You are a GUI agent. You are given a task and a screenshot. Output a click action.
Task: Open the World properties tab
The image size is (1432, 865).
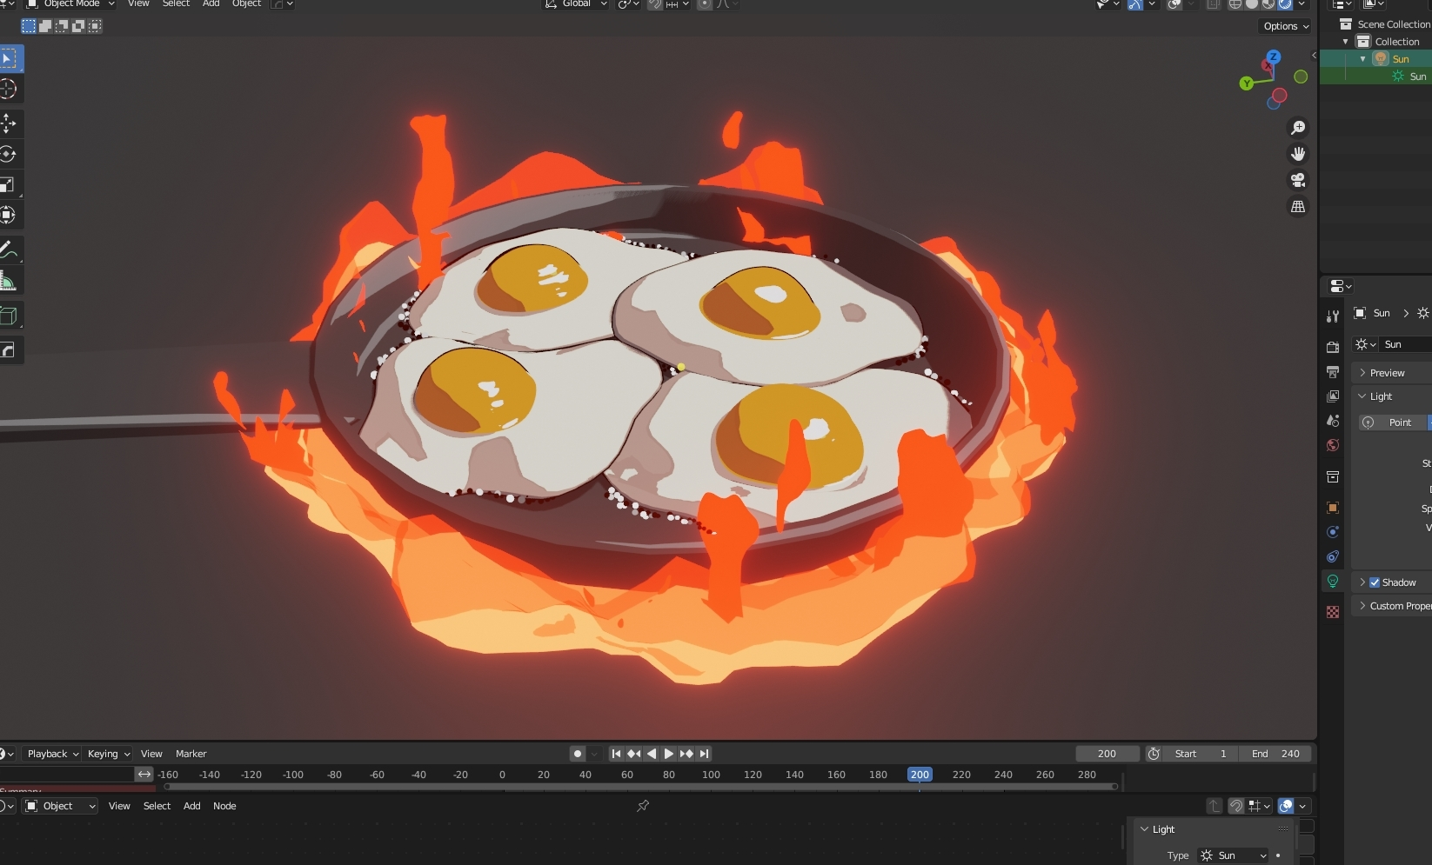[x=1332, y=445]
